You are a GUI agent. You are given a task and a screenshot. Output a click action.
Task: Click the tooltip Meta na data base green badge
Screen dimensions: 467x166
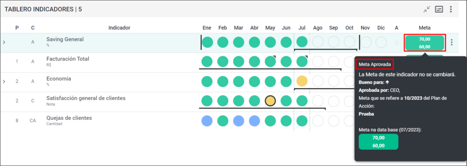coord(378,141)
